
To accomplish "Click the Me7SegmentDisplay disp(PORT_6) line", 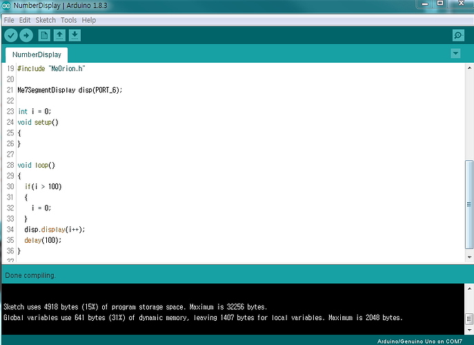I will tap(70, 90).
